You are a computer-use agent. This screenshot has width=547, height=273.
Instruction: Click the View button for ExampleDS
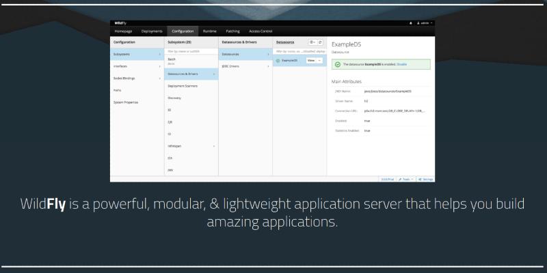pos(311,60)
